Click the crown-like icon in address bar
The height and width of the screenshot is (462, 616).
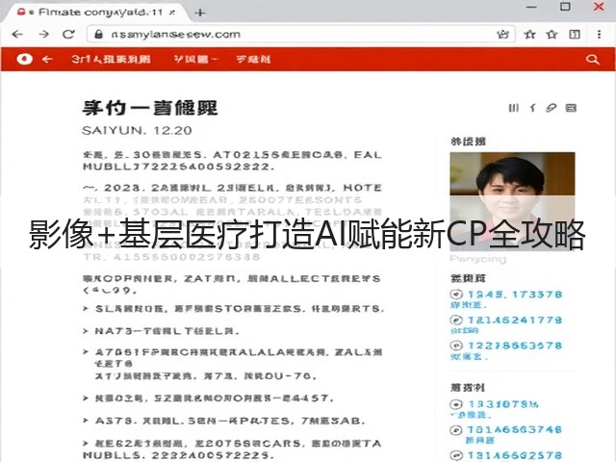pos(502,35)
